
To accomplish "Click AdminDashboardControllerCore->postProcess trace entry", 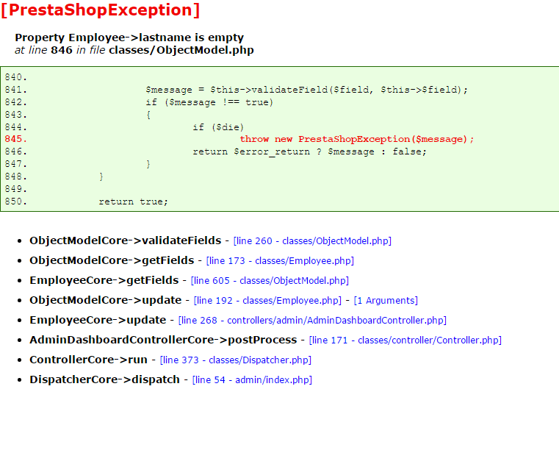I will pyautogui.click(x=163, y=340).
